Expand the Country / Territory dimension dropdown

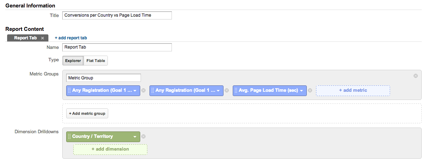click(x=135, y=137)
